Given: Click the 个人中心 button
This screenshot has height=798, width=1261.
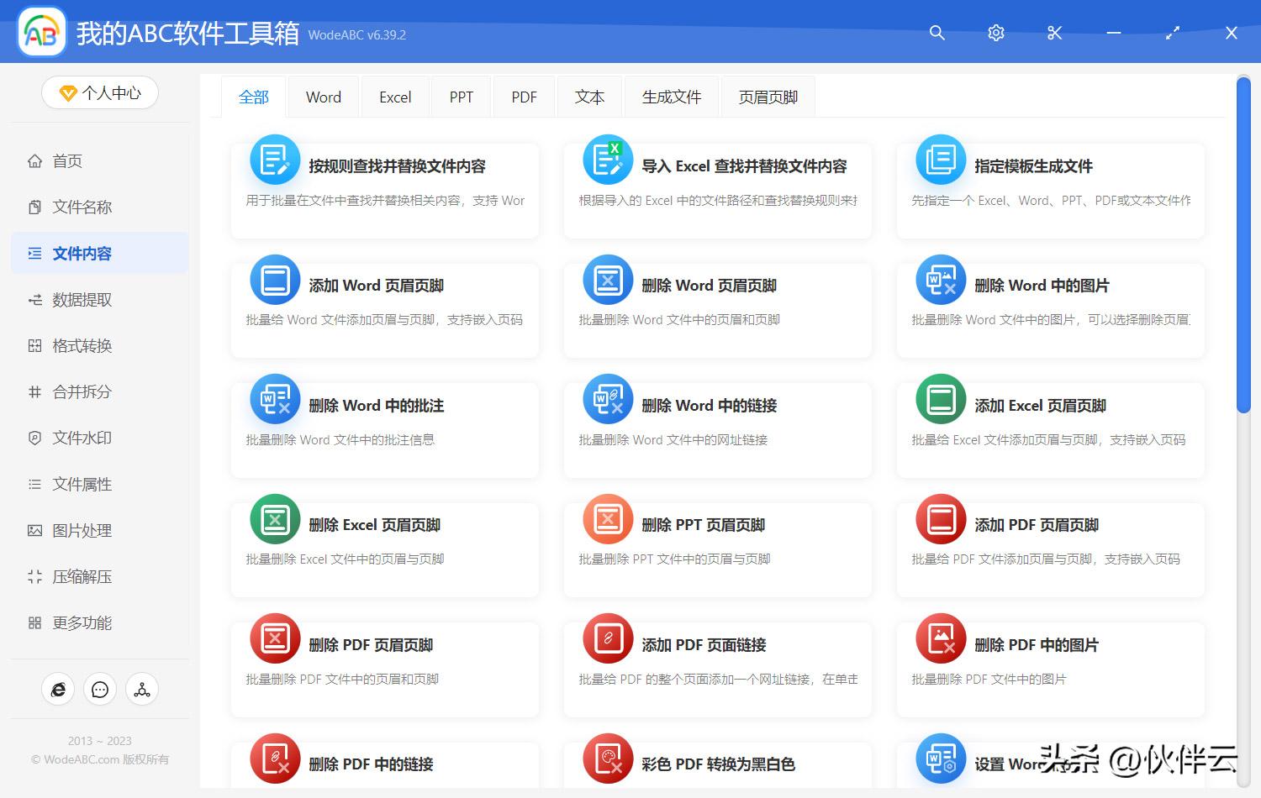Looking at the screenshot, I should [99, 92].
